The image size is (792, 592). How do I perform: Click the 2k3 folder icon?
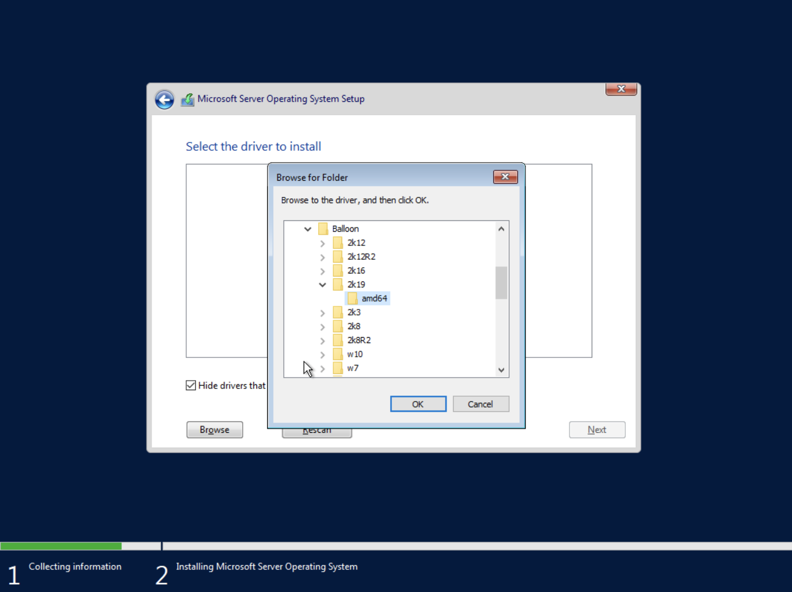[338, 312]
